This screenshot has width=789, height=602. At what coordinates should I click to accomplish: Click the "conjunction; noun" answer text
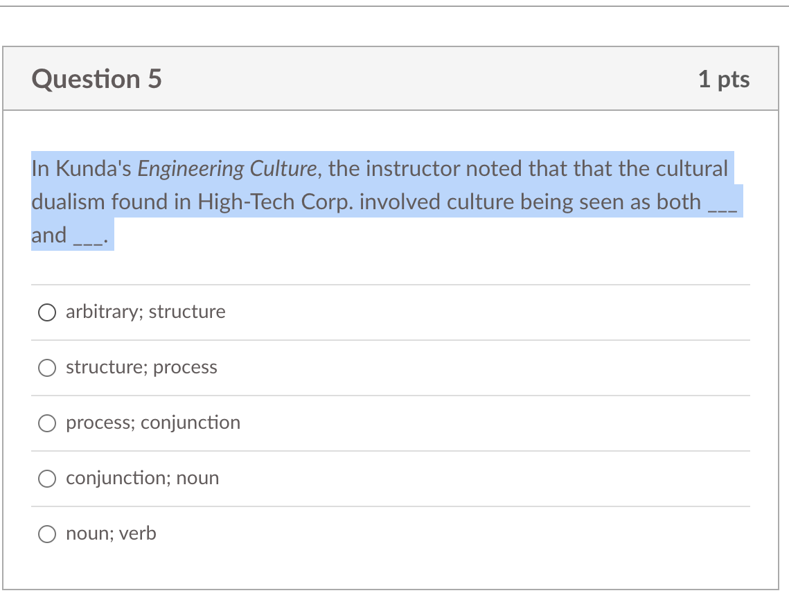click(141, 478)
